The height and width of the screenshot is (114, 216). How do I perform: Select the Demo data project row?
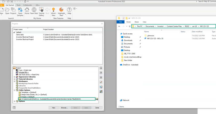point(58,35)
